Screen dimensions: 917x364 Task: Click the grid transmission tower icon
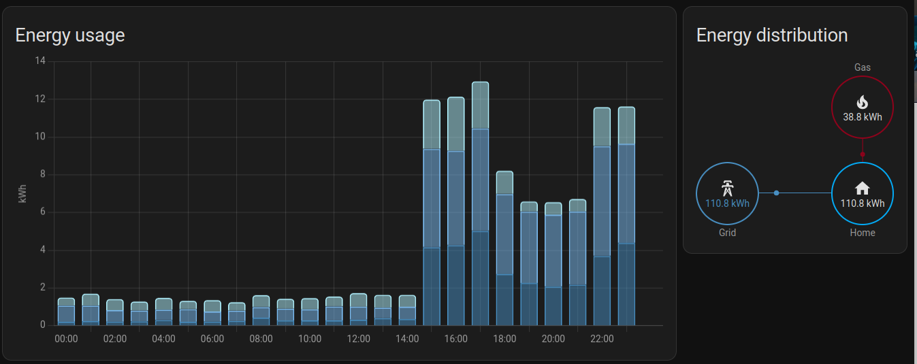pos(727,188)
